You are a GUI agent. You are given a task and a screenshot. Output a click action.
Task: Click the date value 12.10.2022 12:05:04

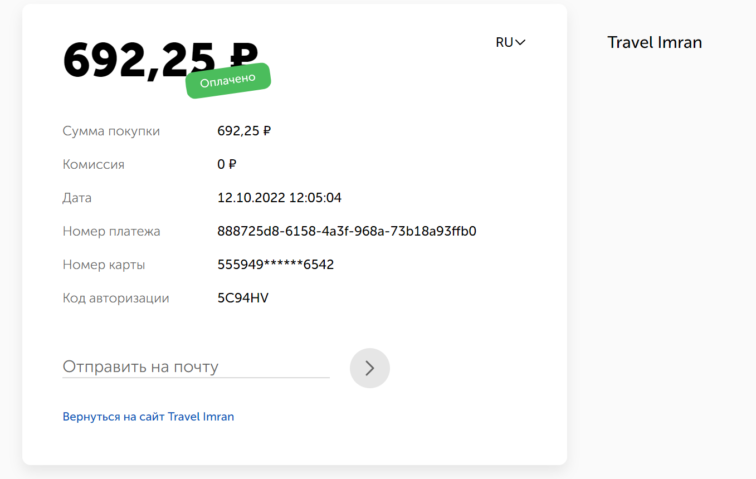point(280,198)
